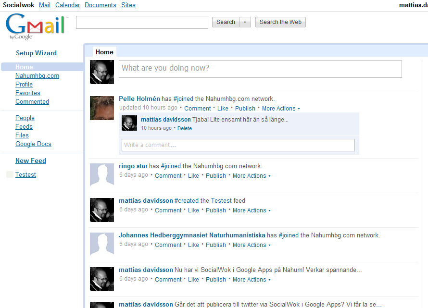Go to Home in the sidebar
This screenshot has height=308, width=428.
24,67
